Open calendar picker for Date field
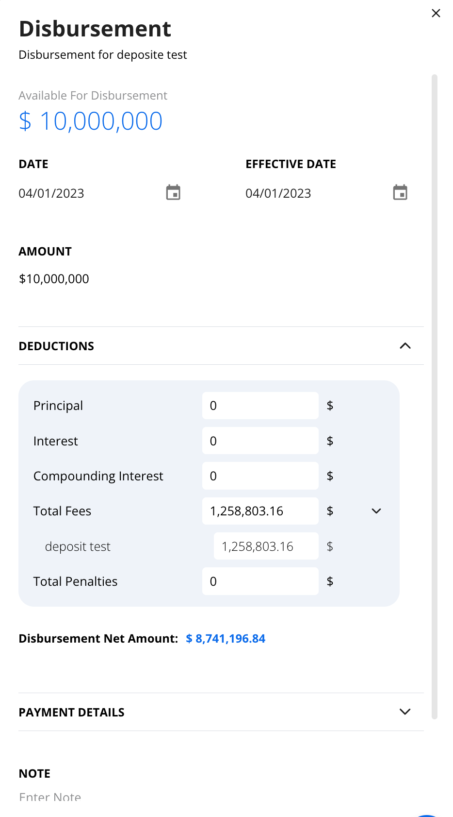 (x=173, y=193)
